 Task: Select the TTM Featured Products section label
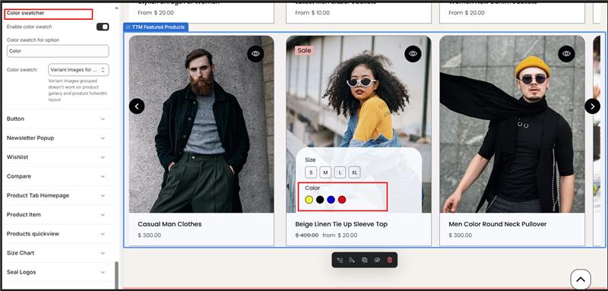pyautogui.click(x=156, y=27)
